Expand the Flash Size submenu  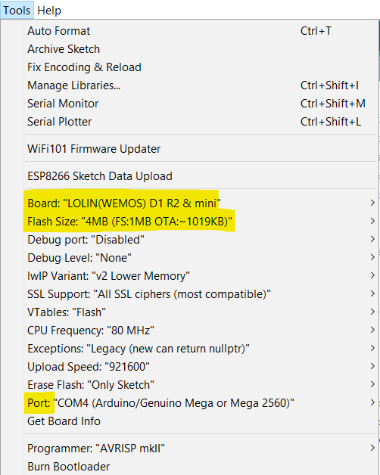coord(201,222)
